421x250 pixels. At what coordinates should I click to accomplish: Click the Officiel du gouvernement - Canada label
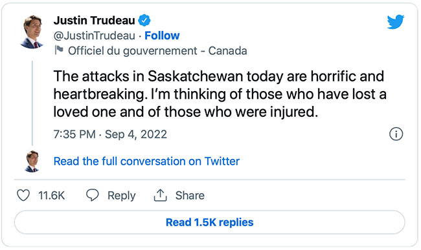(x=157, y=50)
